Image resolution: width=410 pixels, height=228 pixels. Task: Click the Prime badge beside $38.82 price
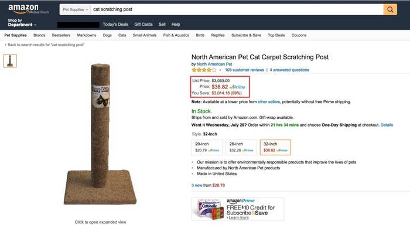pos(237,87)
